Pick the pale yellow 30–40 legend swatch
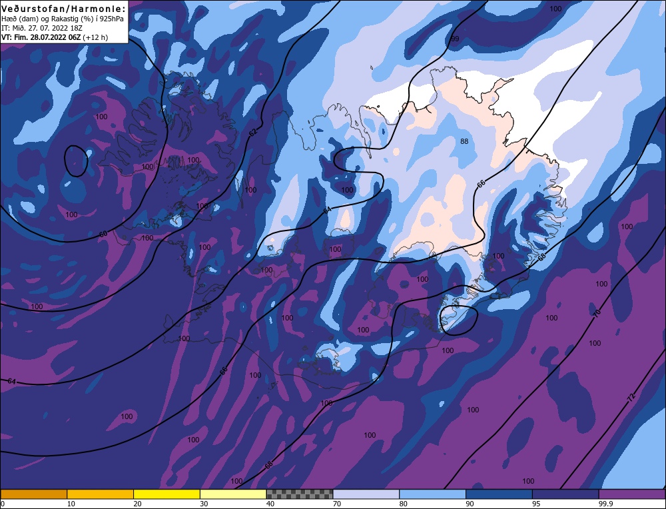Image resolution: width=666 pixels, height=509 pixels. pyautogui.click(x=233, y=494)
